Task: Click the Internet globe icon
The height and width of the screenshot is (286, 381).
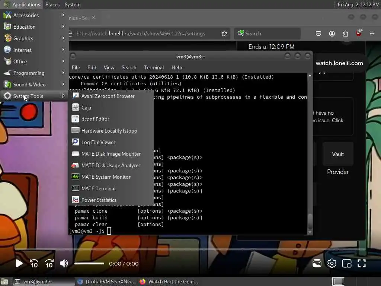Action: (x=7, y=50)
